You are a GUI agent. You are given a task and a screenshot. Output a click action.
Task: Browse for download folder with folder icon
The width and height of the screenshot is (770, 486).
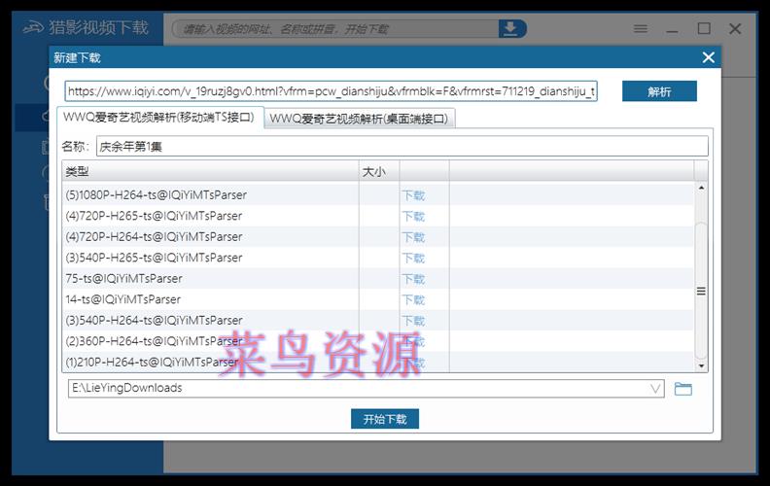tap(683, 389)
